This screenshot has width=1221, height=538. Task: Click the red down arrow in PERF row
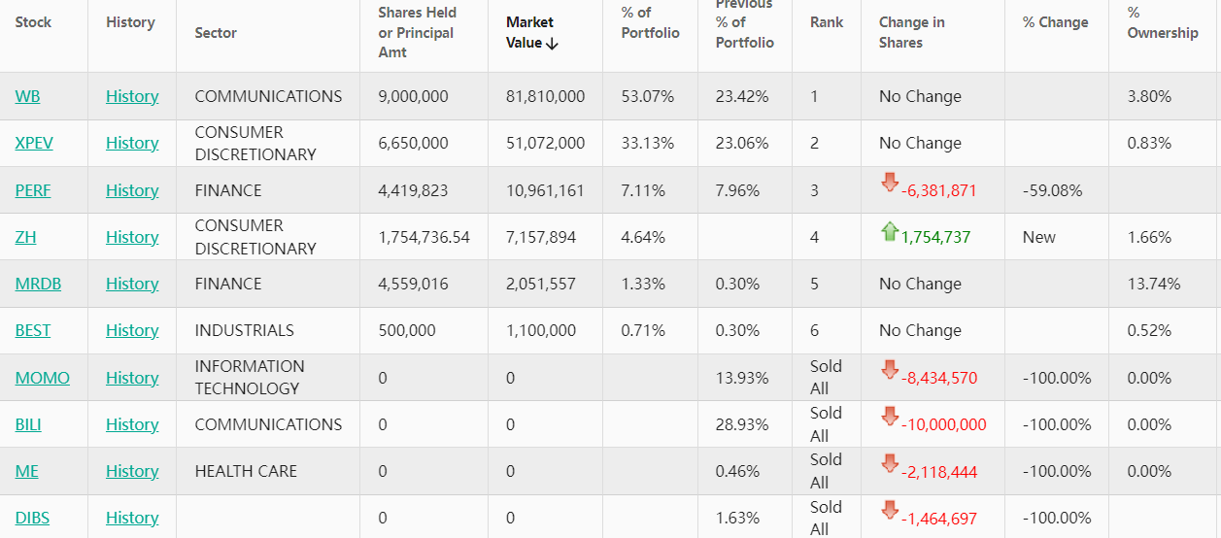click(890, 183)
